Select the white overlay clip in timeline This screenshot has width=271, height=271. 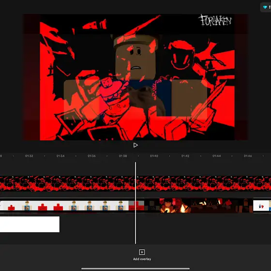pyautogui.click(x=30, y=225)
